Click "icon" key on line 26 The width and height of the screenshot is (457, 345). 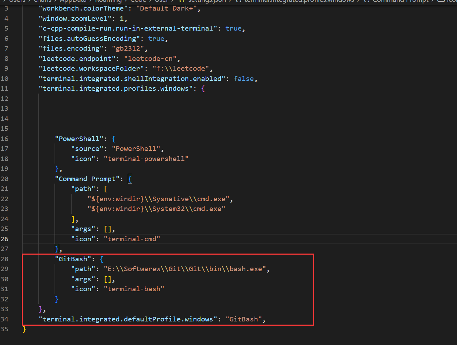(x=83, y=239)
